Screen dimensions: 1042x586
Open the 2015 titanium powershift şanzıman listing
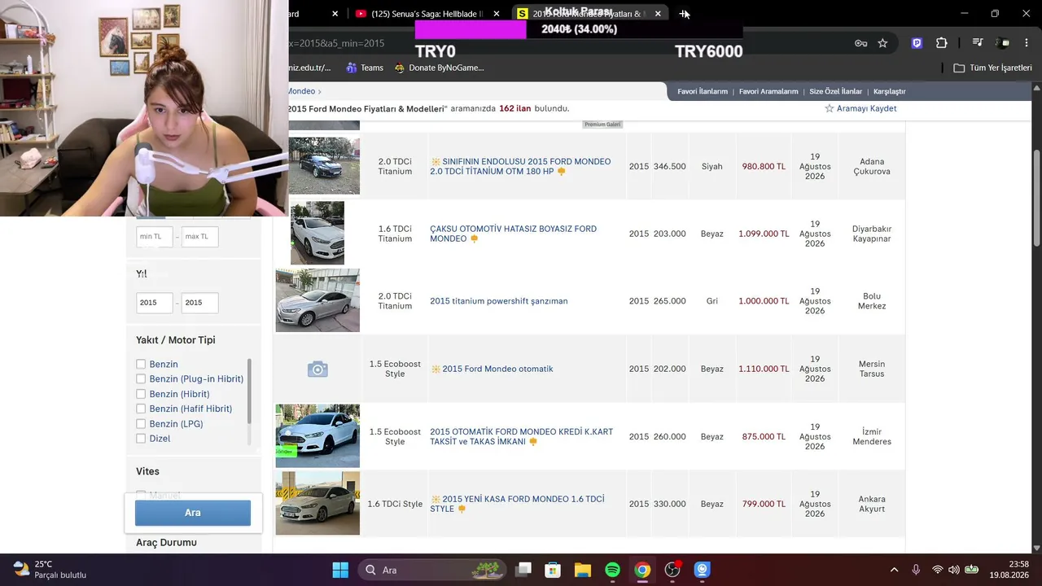click(x=499, y=301)
